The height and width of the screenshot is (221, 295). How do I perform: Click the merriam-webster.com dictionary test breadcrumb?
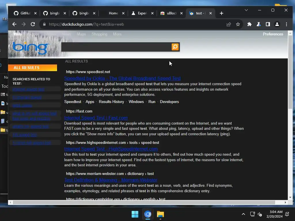110,174
